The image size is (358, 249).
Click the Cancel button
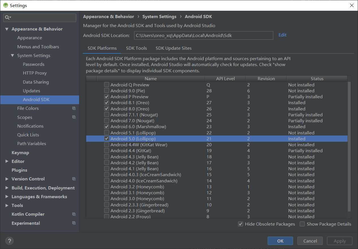coord(310,241)
